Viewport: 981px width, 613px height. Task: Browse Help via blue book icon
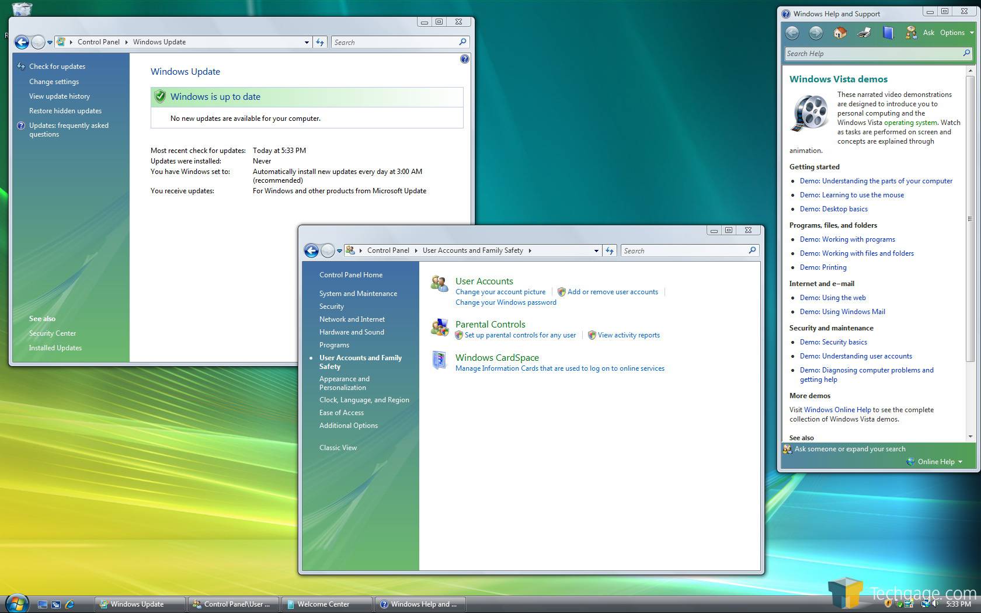tap(888, 33)
